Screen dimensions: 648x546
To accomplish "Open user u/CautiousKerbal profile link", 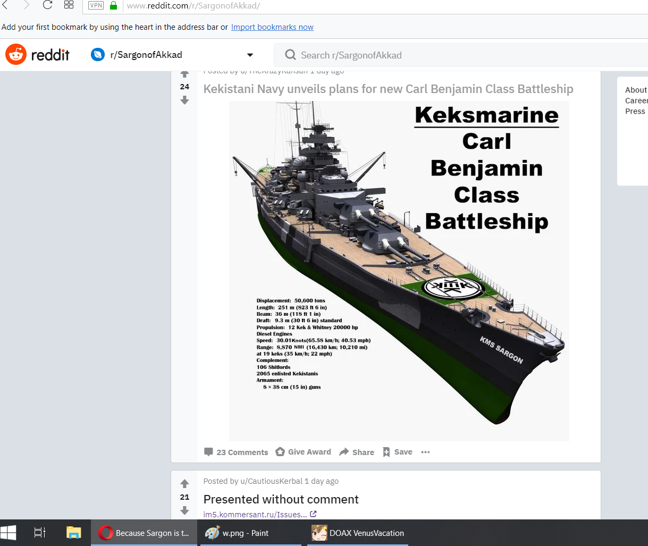I will (271, 481).
